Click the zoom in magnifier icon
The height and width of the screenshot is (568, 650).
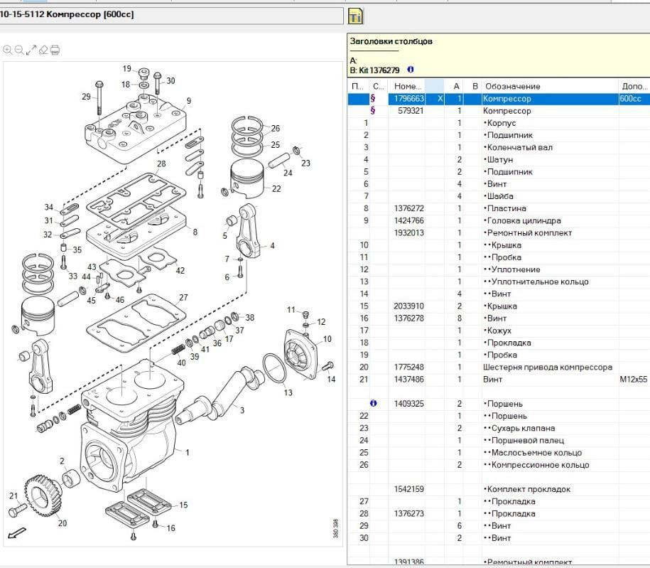7,50
